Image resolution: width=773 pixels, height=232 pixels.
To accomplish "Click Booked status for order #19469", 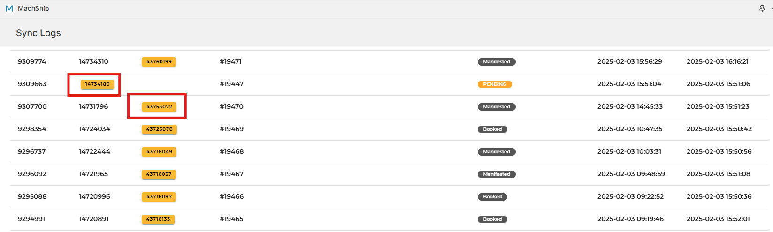I will [x=492, y=129].
